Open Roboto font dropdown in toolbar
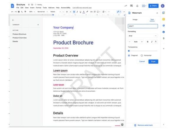The image size is (177, 134). pyautogui.click(x=55, y=12)
